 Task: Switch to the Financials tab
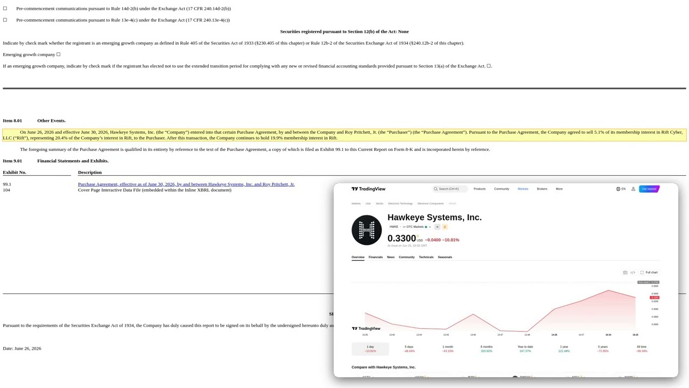click(376, 257)
